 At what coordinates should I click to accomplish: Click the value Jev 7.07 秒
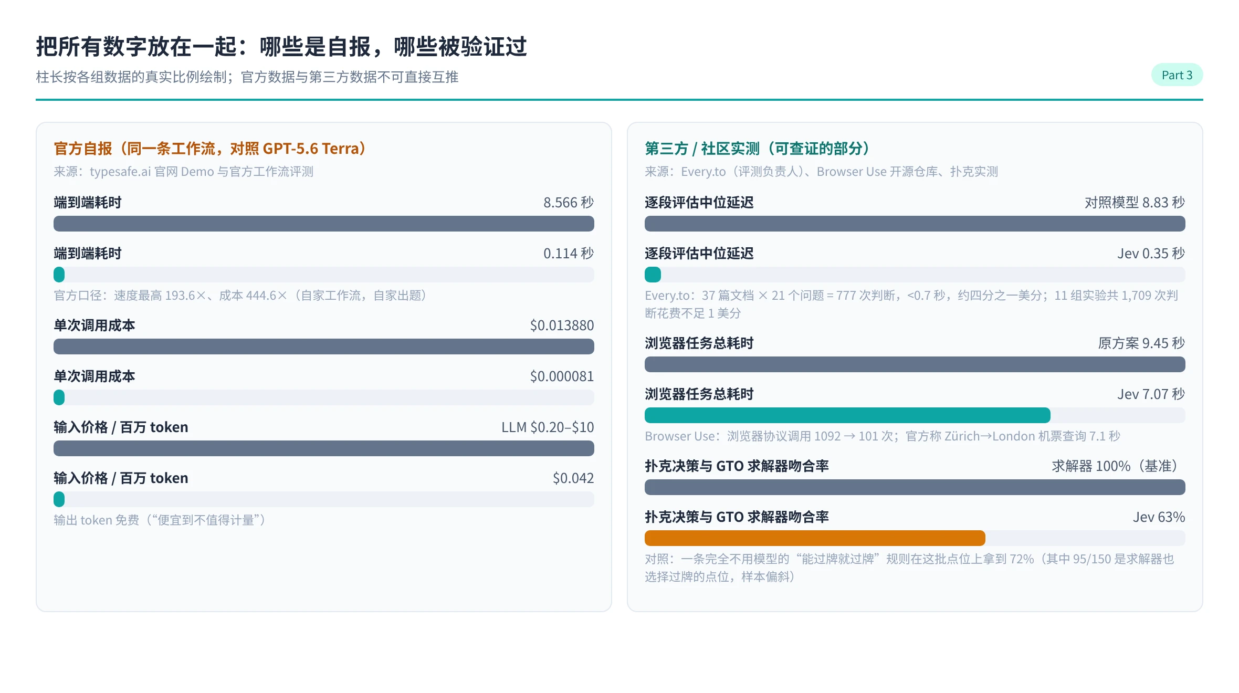coord(1151,394)
